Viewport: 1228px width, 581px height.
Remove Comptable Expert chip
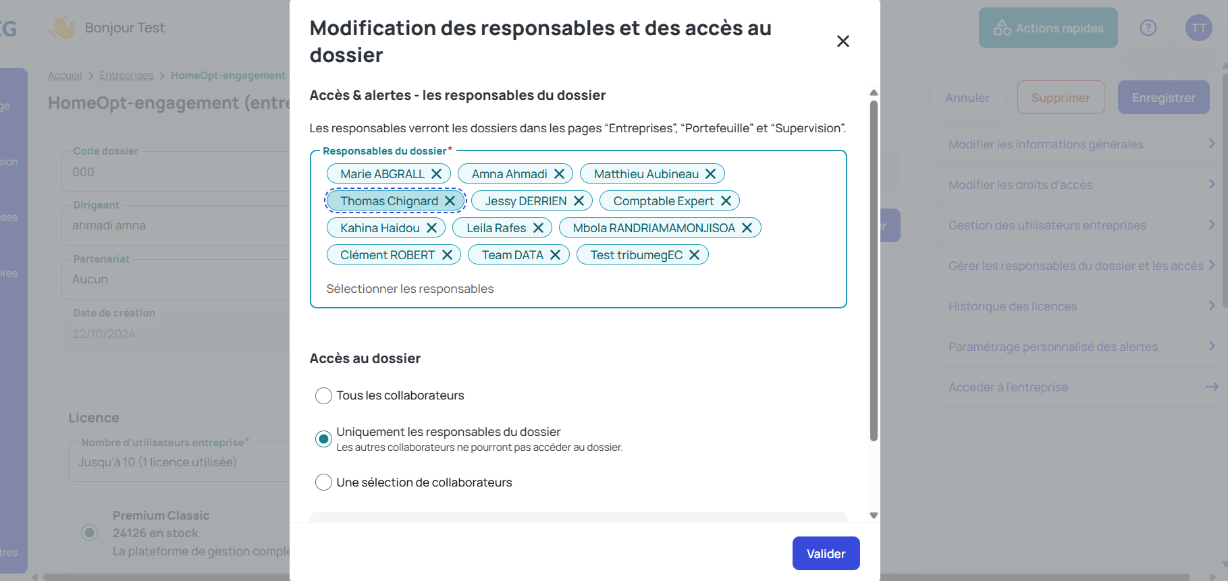[726, 201]
